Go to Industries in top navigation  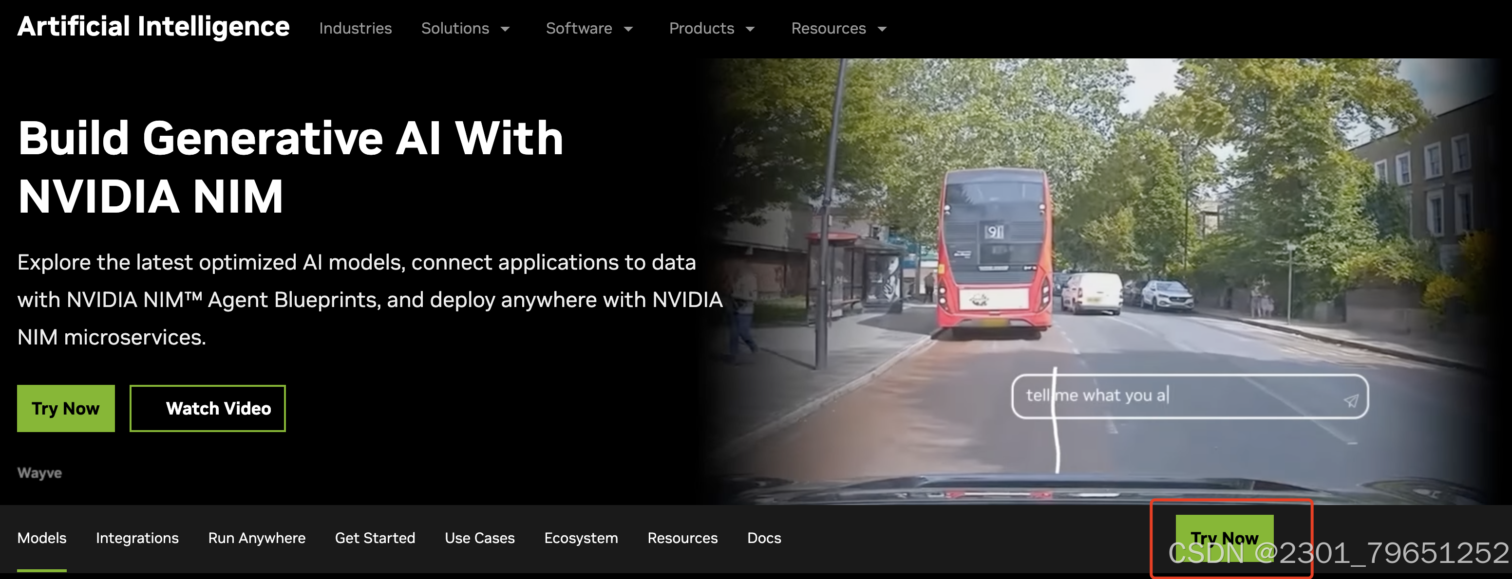[x=355, y=29]
